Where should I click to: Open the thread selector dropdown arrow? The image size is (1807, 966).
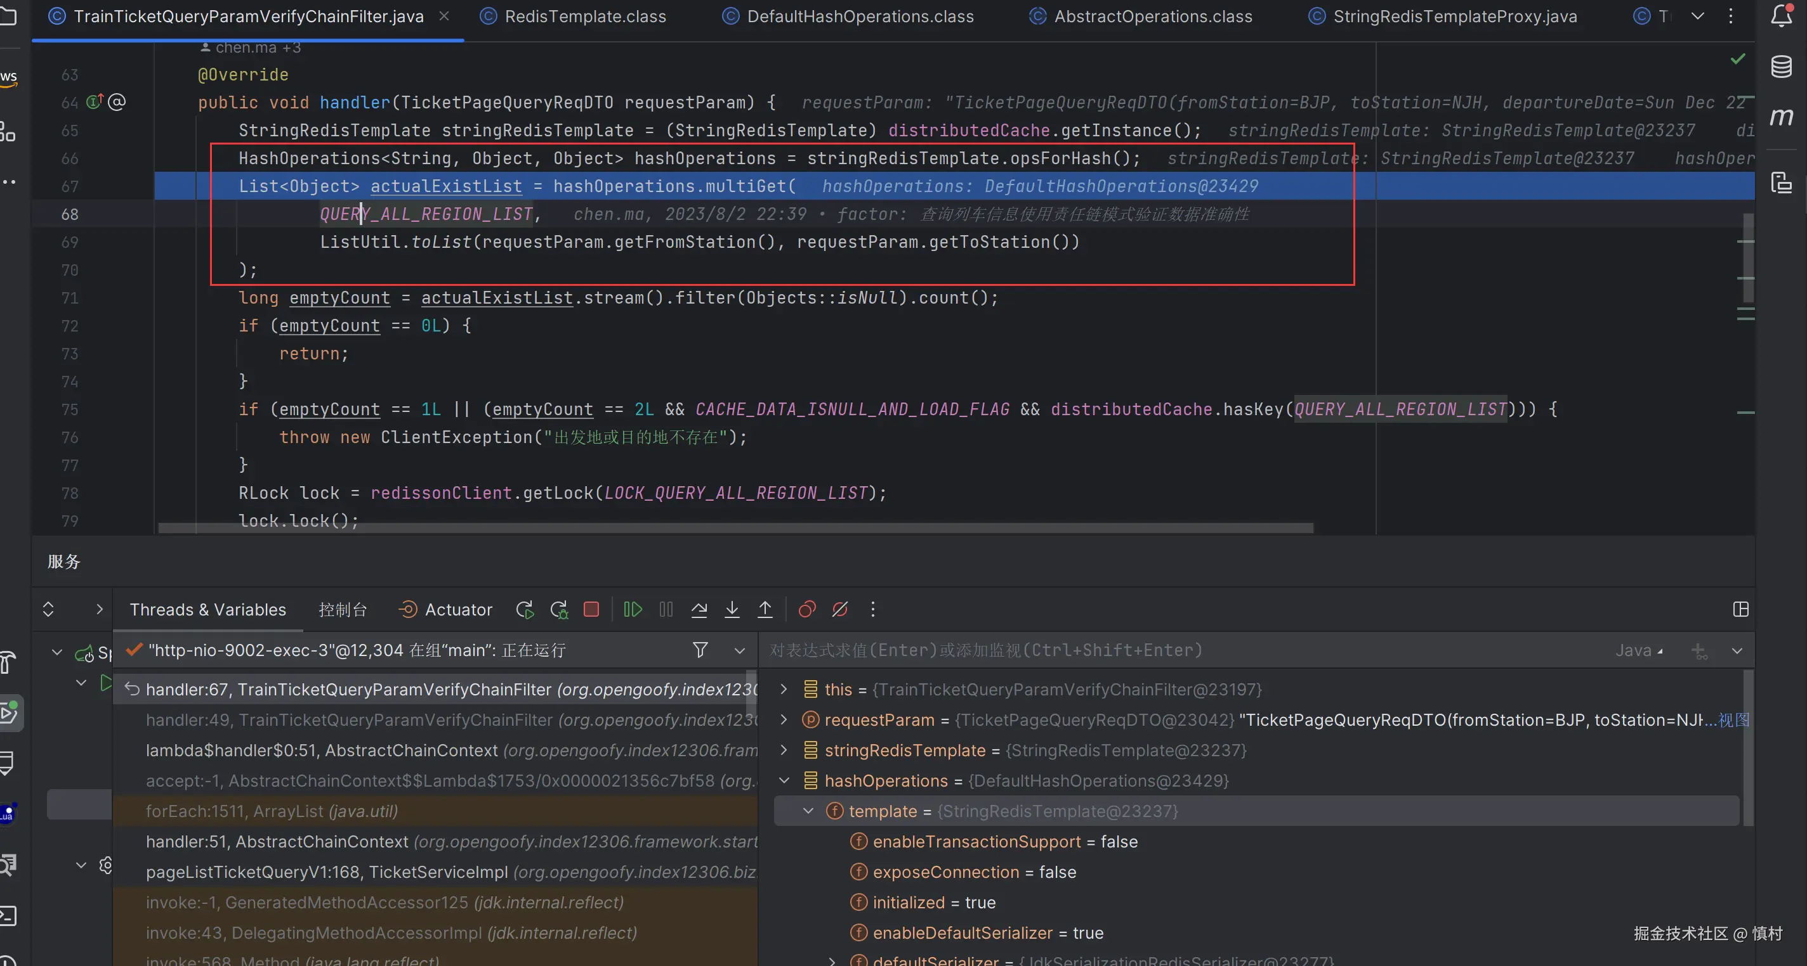(x=739, y=650)
